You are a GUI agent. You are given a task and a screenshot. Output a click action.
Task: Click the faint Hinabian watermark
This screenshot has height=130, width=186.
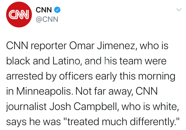click(x=82, y=69)
